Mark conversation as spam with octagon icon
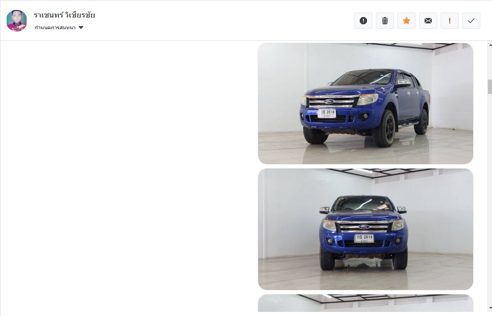 tap(363, 21)
